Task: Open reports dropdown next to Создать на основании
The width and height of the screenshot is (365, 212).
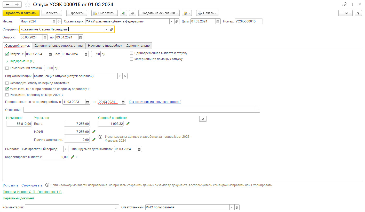Action: (x=187, y=13)
